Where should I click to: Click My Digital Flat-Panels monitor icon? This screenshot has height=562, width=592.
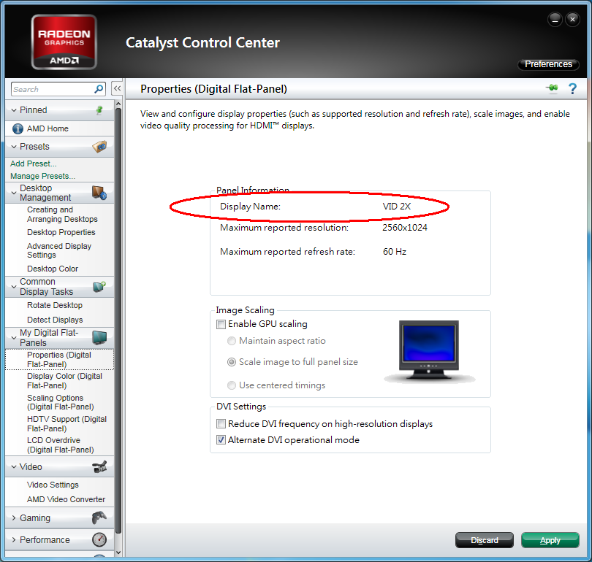[99, 337]
